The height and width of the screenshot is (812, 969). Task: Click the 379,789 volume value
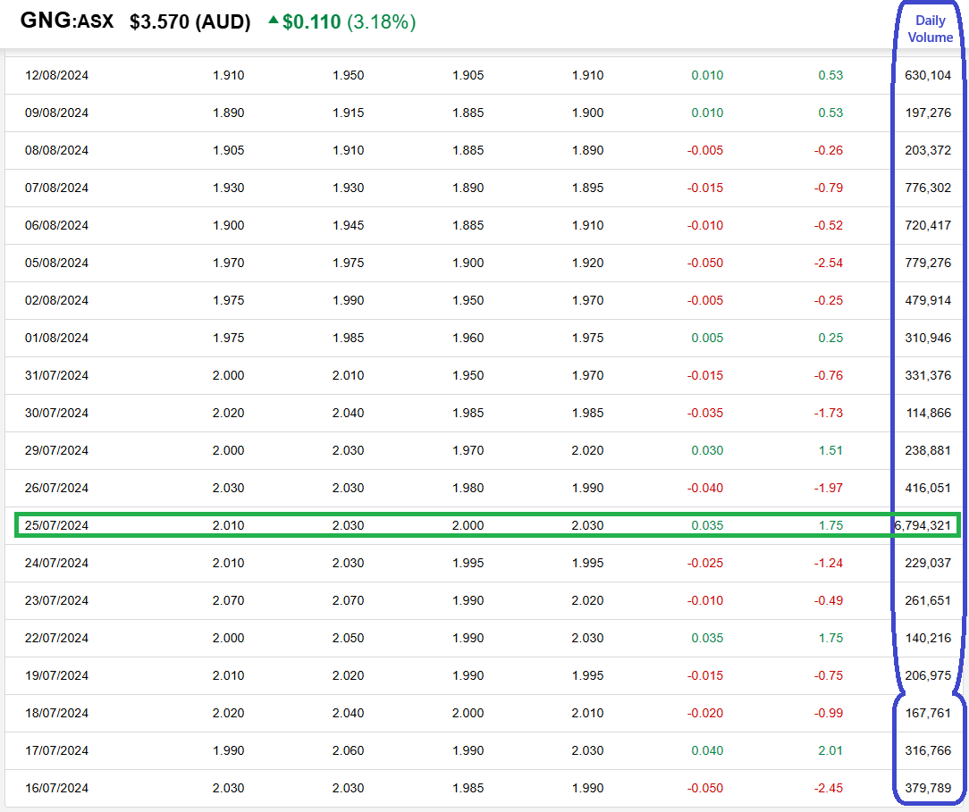click(928, 788)
